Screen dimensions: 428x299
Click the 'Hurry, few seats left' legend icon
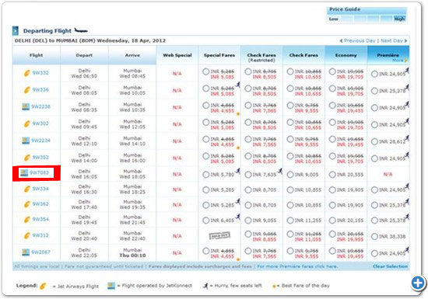(x=205, y=286)
